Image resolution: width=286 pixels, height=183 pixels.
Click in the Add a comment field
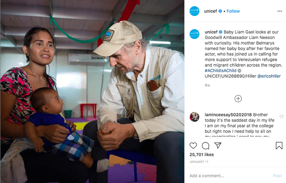click(x=230, y=176)
